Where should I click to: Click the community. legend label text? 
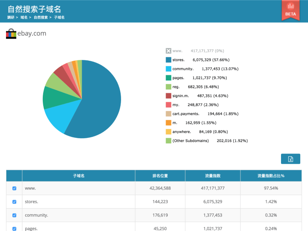[x=183, y=69]
